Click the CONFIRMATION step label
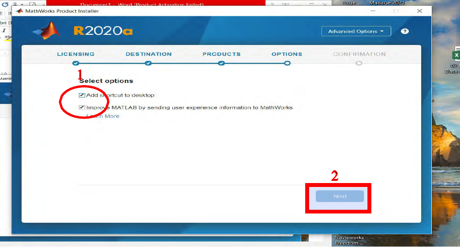460x247 pixels. [x=359, y=54]
